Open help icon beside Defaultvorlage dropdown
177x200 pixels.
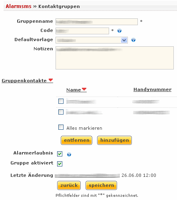coord(133,40)
